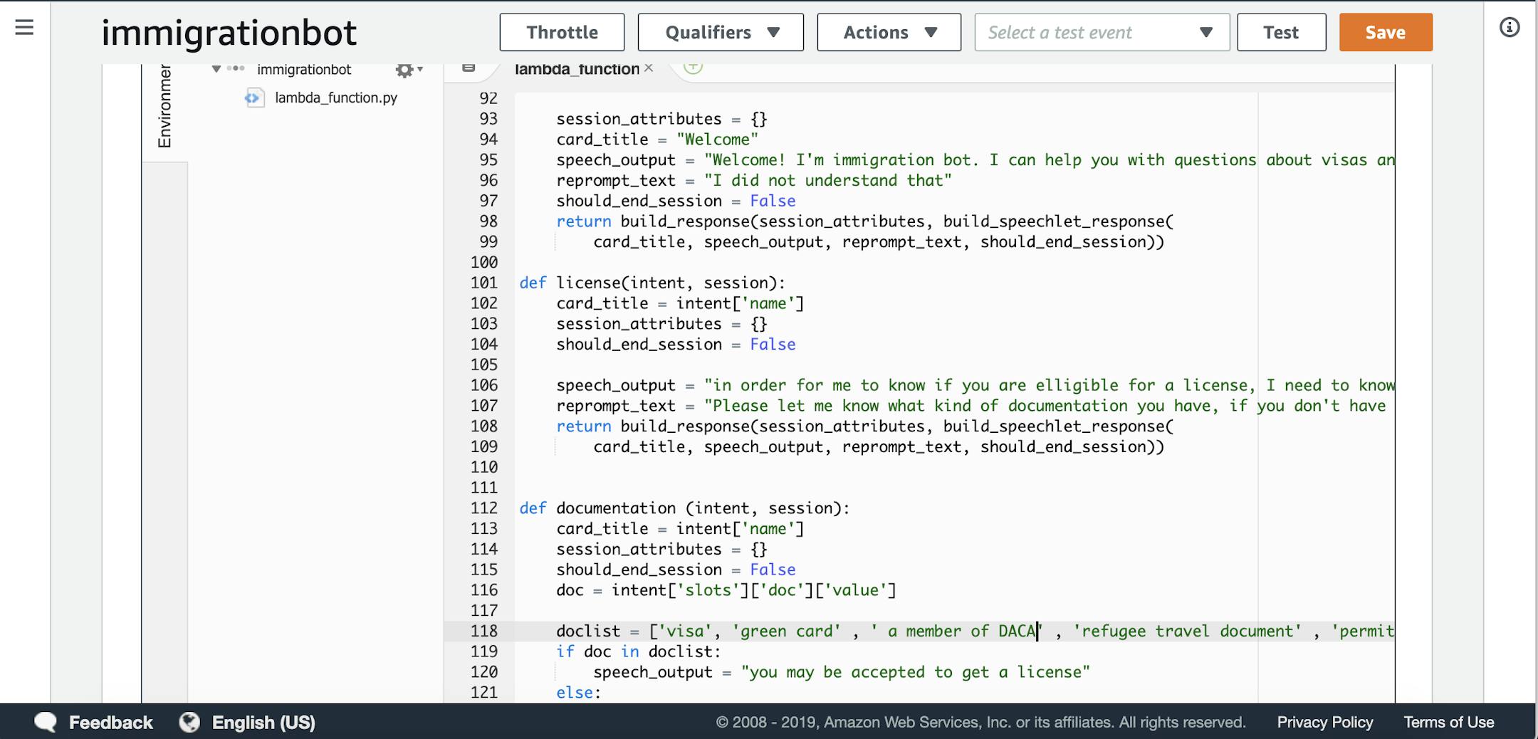Image resolution: width=1538 pixels, height=739 pixels.
Task: Toggle the Environment side panel tab
Action: coord(164,107)
